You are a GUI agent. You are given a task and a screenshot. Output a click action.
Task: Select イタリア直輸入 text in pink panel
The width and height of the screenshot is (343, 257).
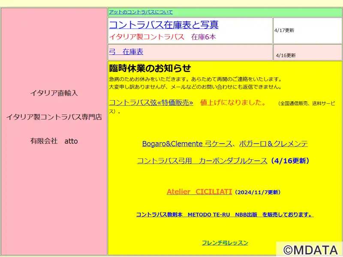coord(54,93)
